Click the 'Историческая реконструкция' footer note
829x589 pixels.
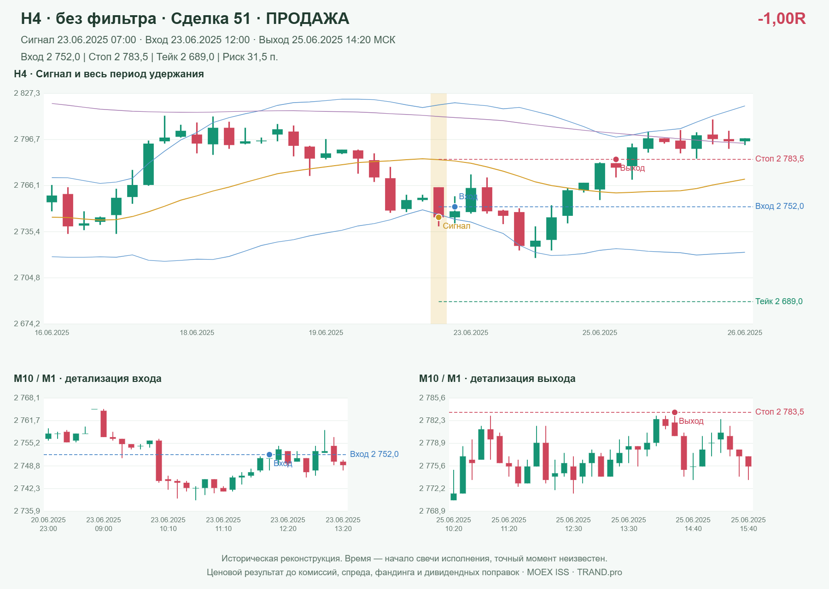coord(414,559)
